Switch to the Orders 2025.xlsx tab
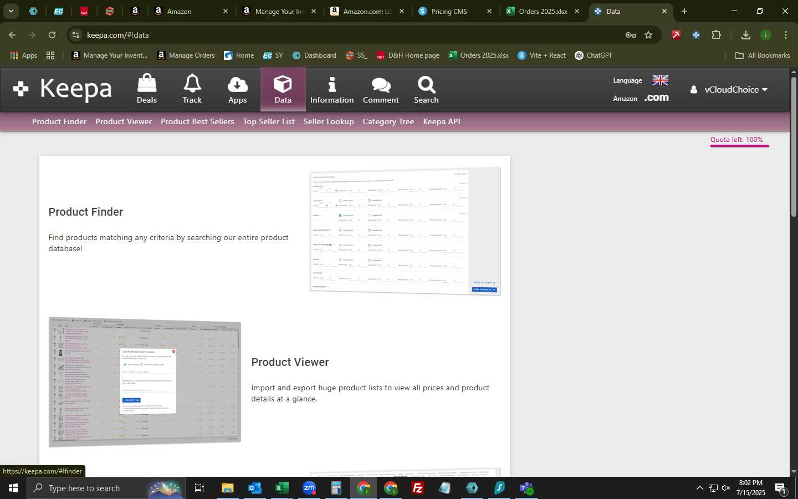Screen dimensions: 798x499 (x=542, y=11)
